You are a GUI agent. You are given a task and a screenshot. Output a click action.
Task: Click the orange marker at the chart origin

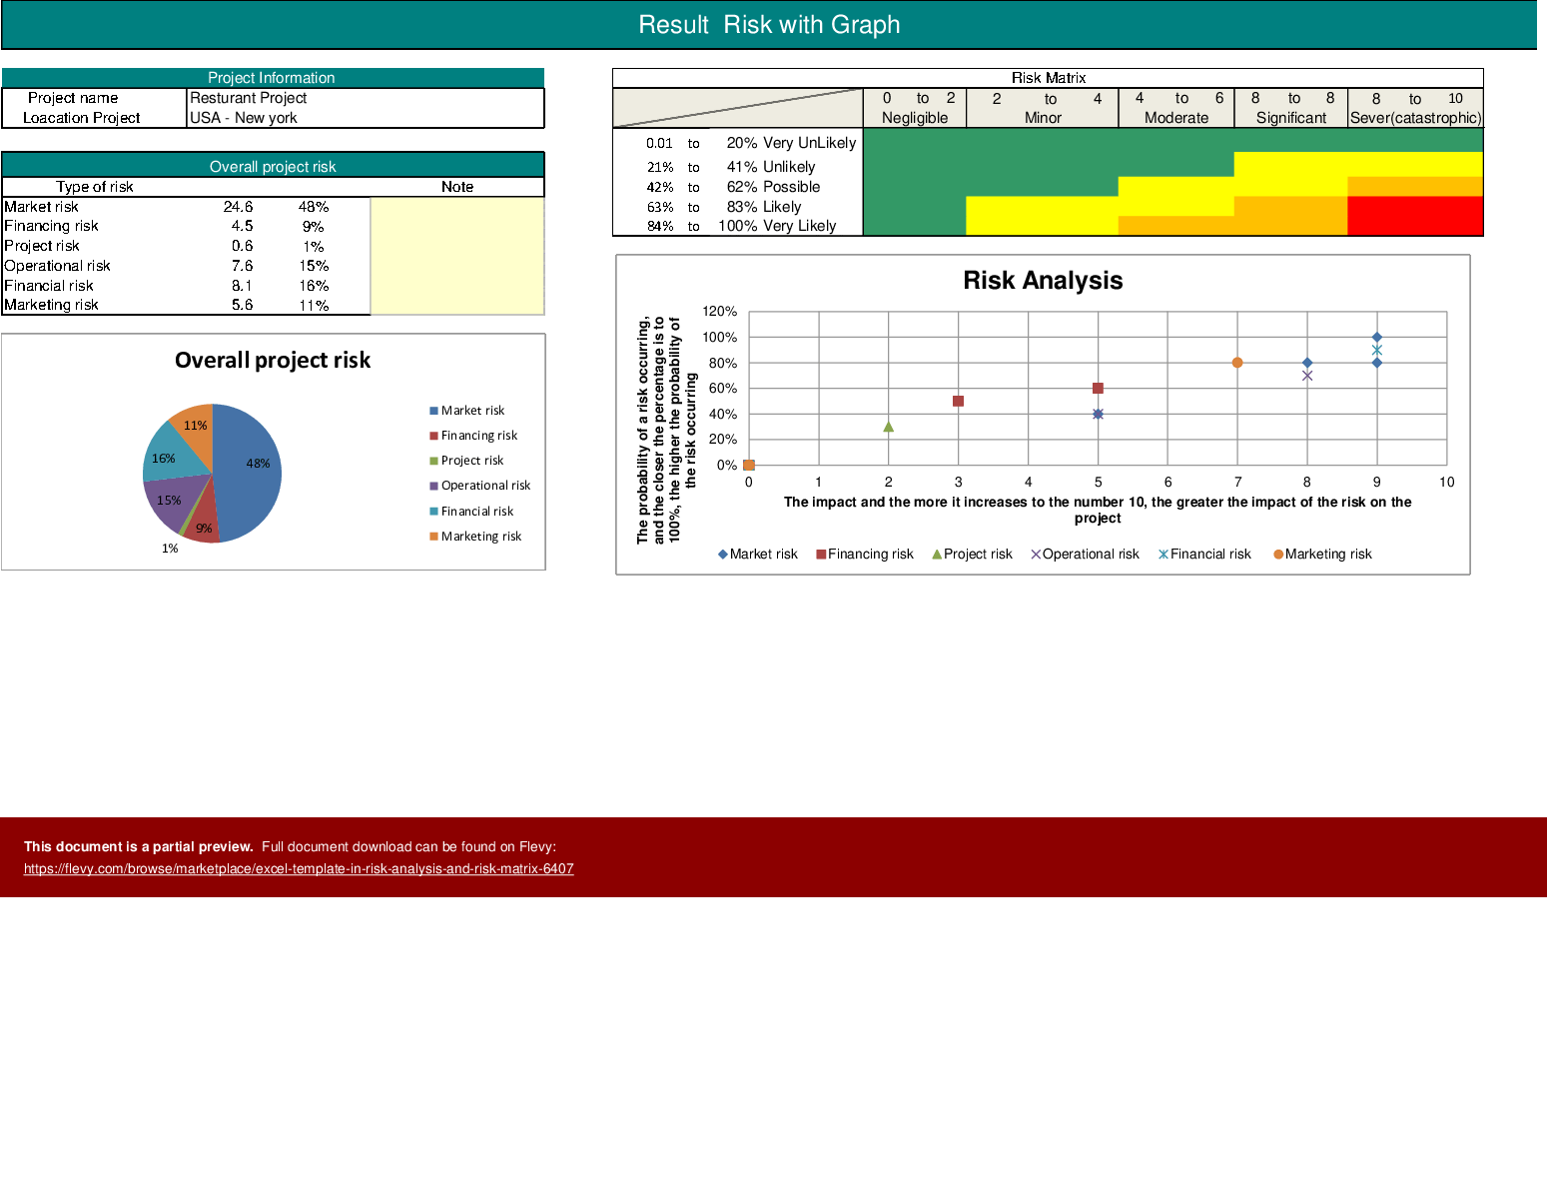(749, 466)
